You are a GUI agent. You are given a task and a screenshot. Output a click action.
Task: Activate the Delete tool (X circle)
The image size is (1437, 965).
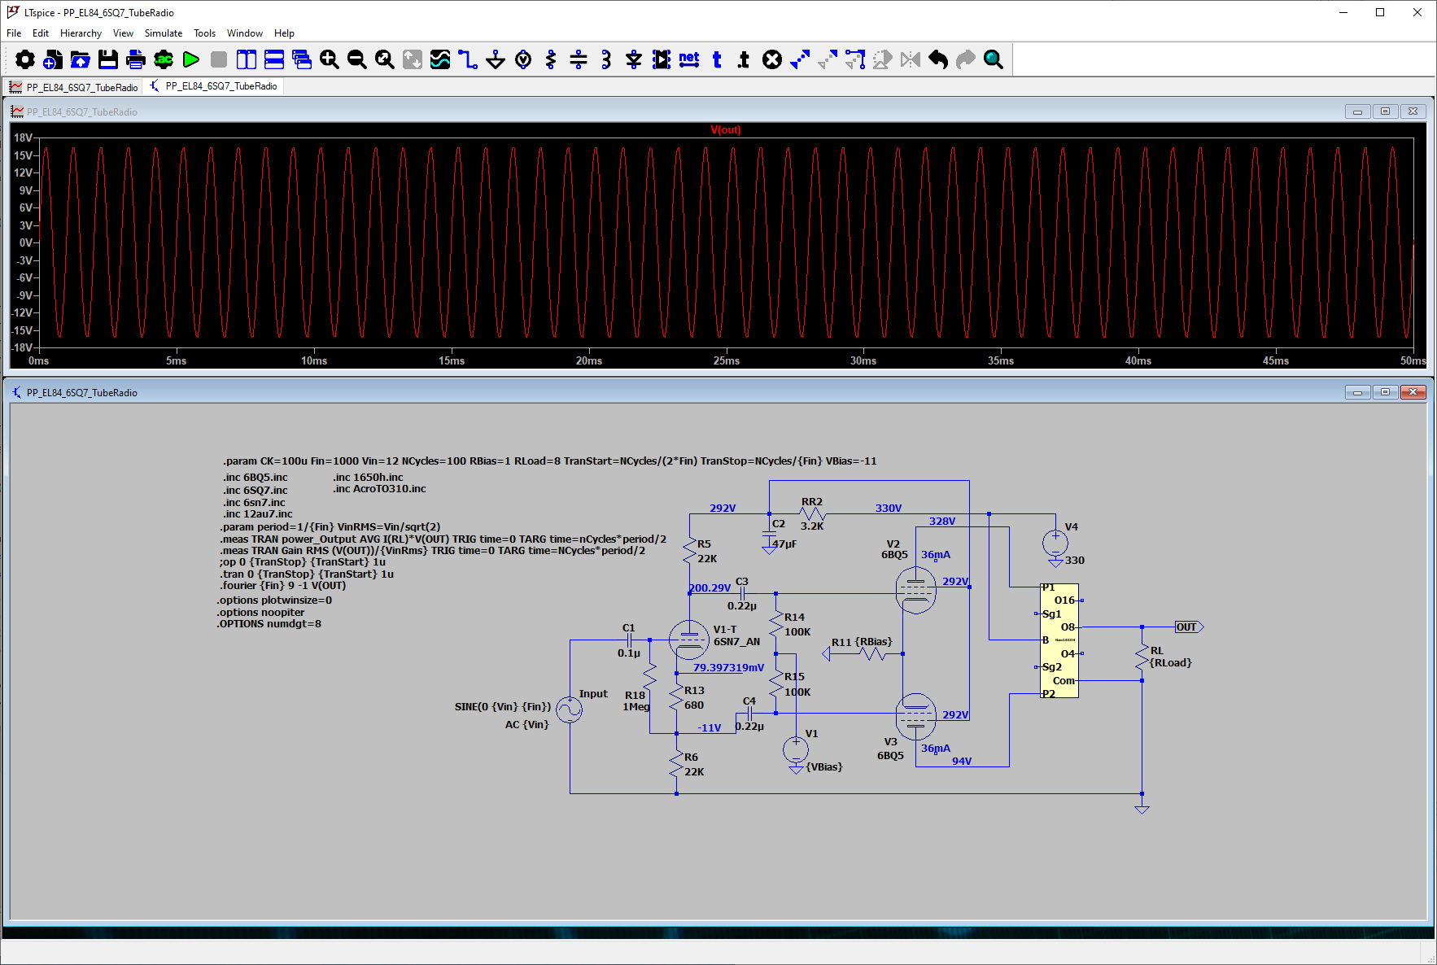tap(772, 59)
